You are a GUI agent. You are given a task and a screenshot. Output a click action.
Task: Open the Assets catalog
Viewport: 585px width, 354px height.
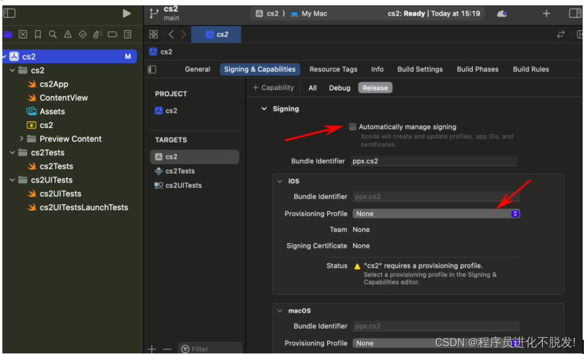click(x=46, y=111)
